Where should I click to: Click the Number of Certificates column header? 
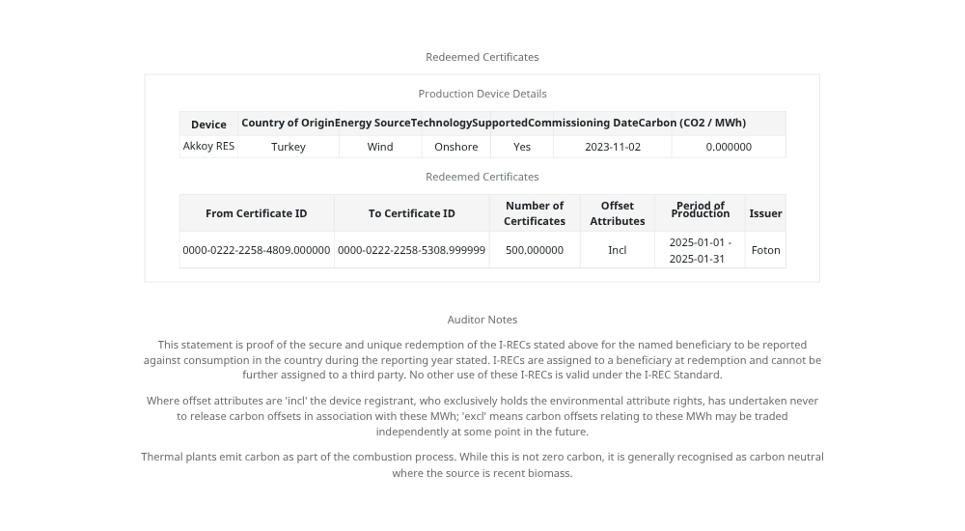coord(534,213)
